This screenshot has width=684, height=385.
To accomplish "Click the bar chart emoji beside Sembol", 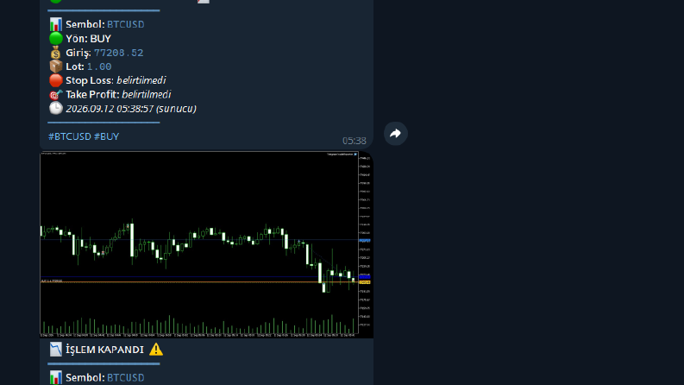I will coord(56,24).
